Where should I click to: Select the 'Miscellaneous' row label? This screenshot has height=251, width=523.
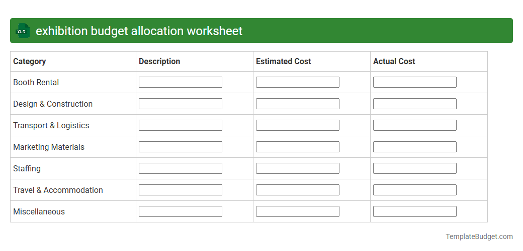[39, 212]
